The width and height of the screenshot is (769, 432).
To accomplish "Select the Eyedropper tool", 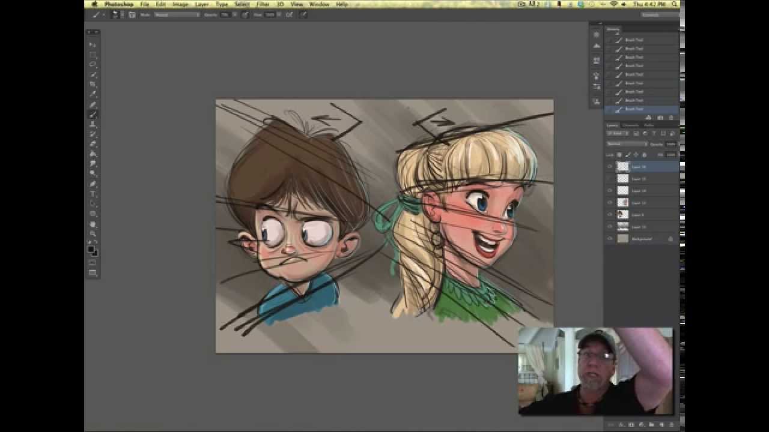I will tap(93, 94).
